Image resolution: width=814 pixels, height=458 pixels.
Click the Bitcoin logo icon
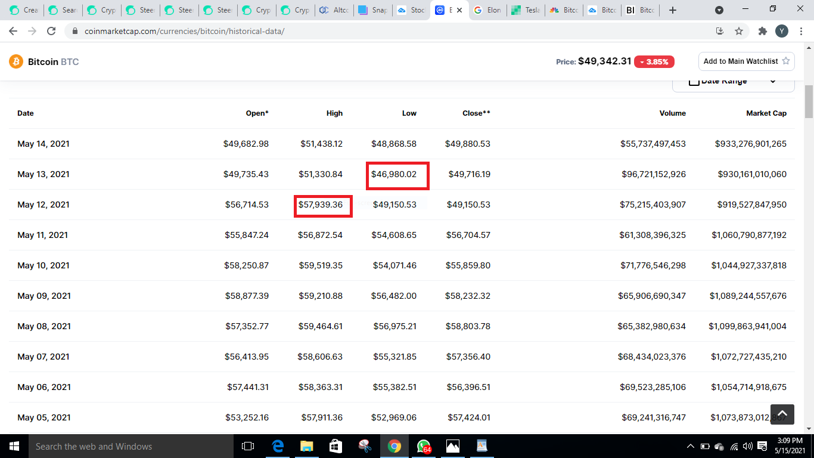pyautogui.click(x=16, y=61)
